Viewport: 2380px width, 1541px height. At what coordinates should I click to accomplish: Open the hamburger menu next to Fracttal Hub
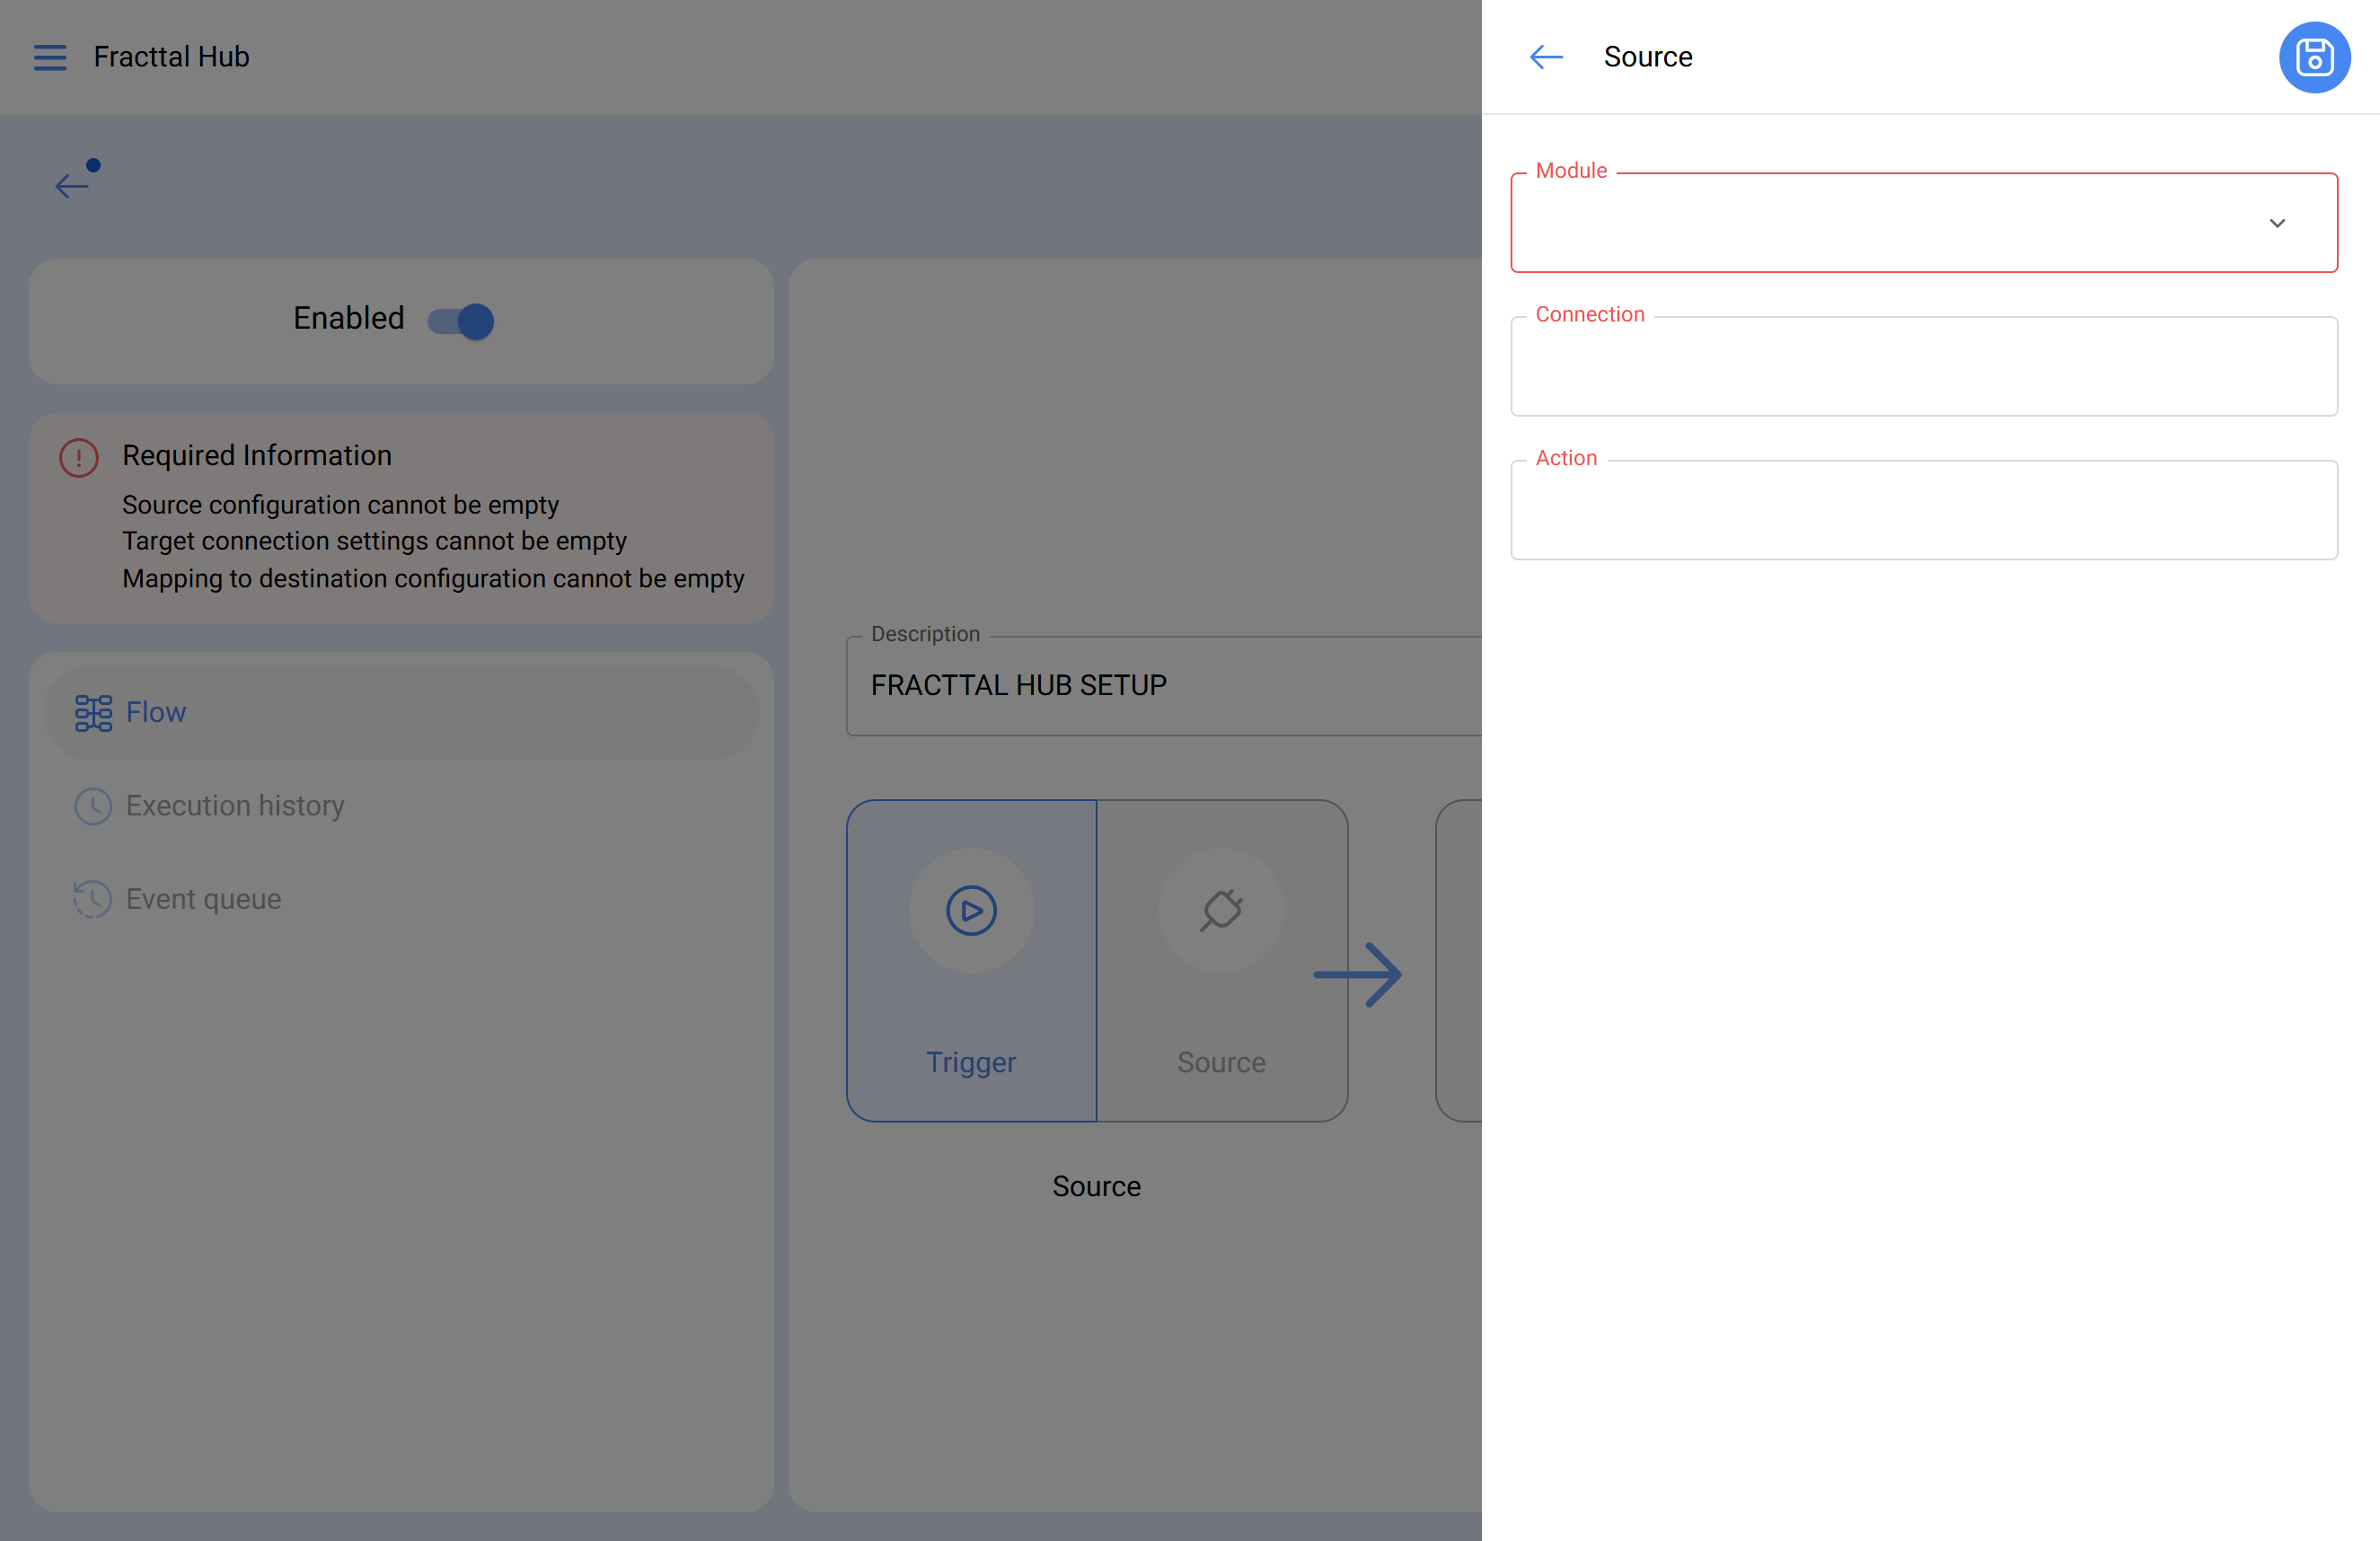[x=50, y=57]
